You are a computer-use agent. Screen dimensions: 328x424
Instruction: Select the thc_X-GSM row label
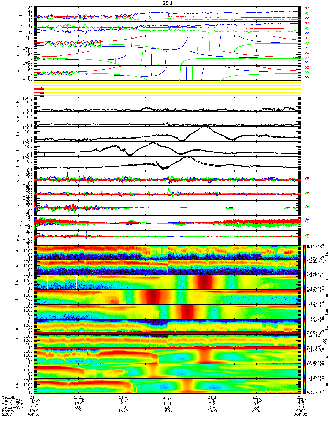pos(12,401)
